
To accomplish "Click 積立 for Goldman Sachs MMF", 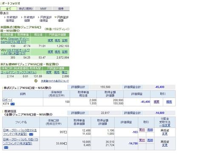I will (x=65, y=72).
